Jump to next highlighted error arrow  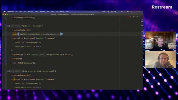142,17
